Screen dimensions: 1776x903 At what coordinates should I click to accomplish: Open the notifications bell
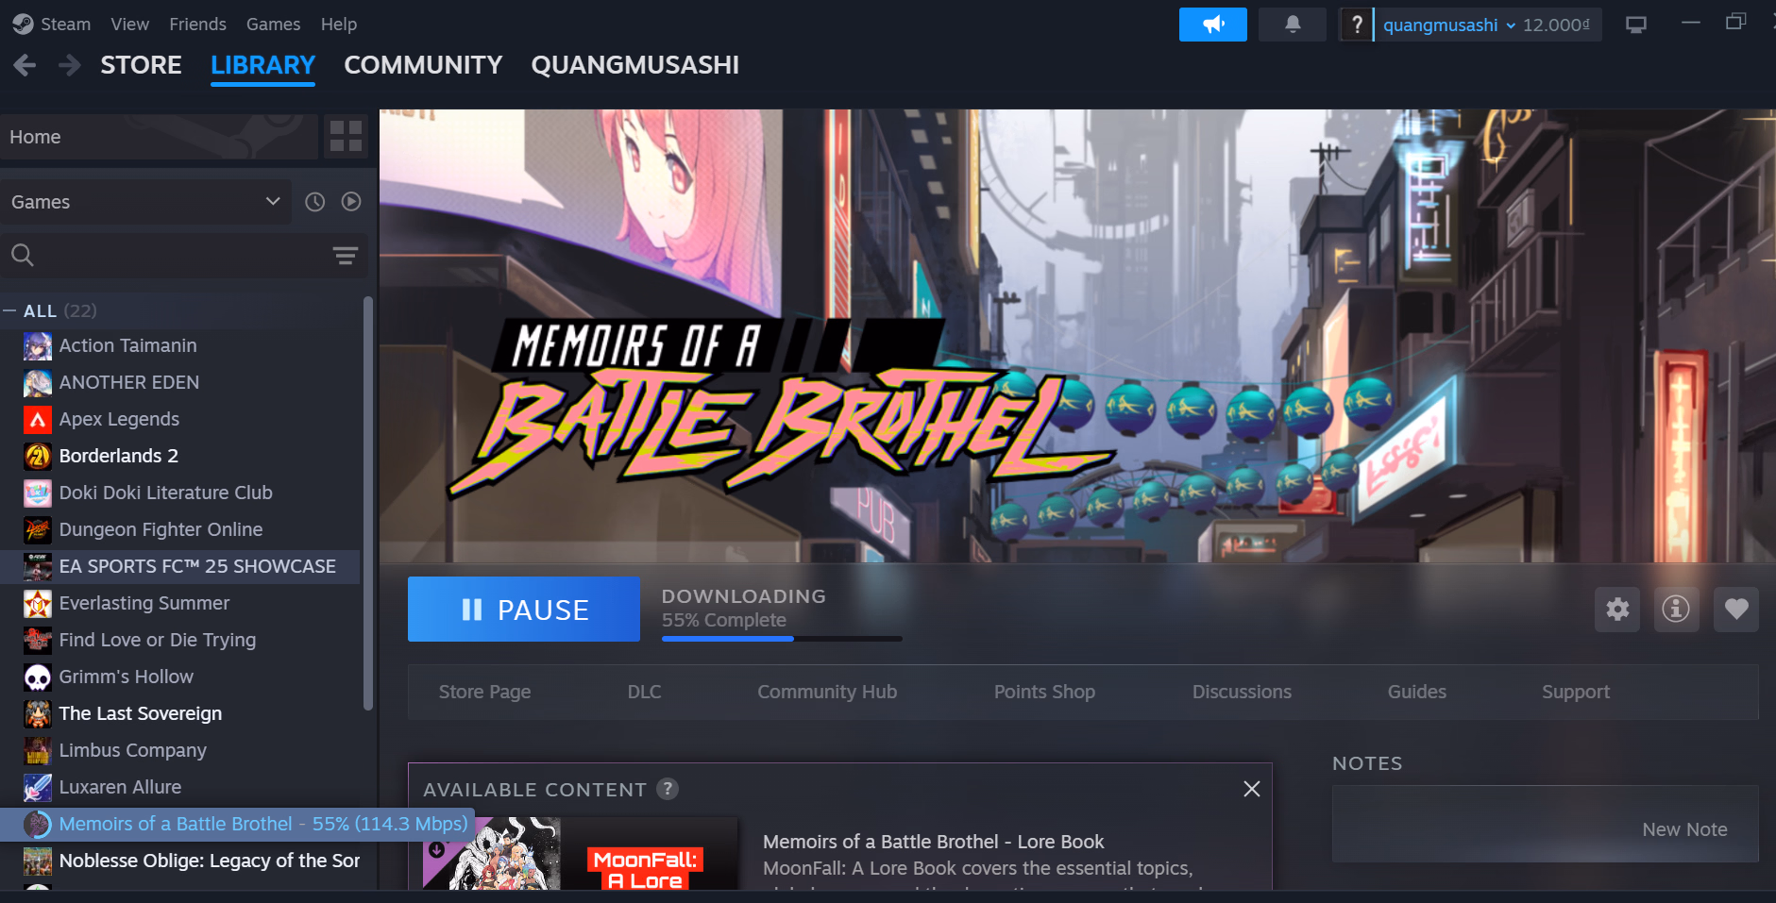[1293, 25]
